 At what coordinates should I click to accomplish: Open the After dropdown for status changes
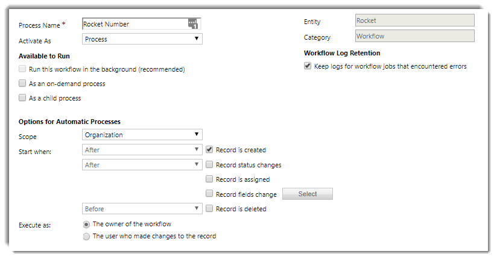point(142,164)
